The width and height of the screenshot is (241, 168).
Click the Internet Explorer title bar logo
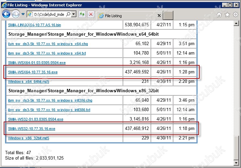coord(4,5)
